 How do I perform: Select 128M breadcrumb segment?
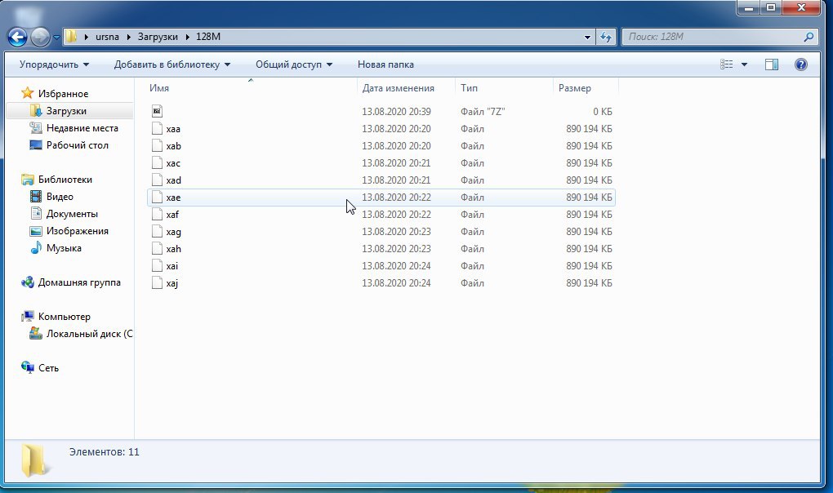pyautogui.click(x=208, y=37)
